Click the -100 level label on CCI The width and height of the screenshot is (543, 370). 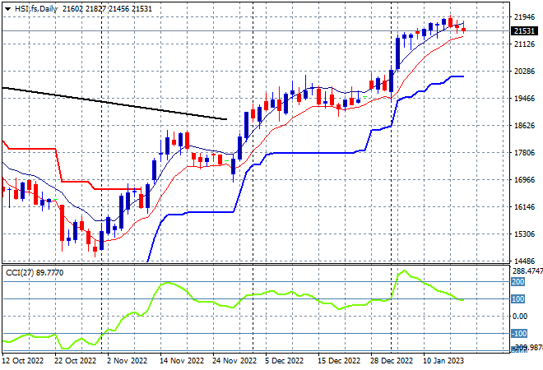tap(519, 333)
